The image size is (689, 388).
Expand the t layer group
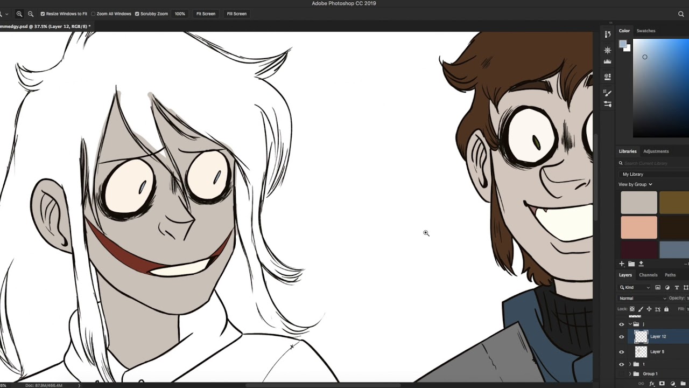[630, 364]
